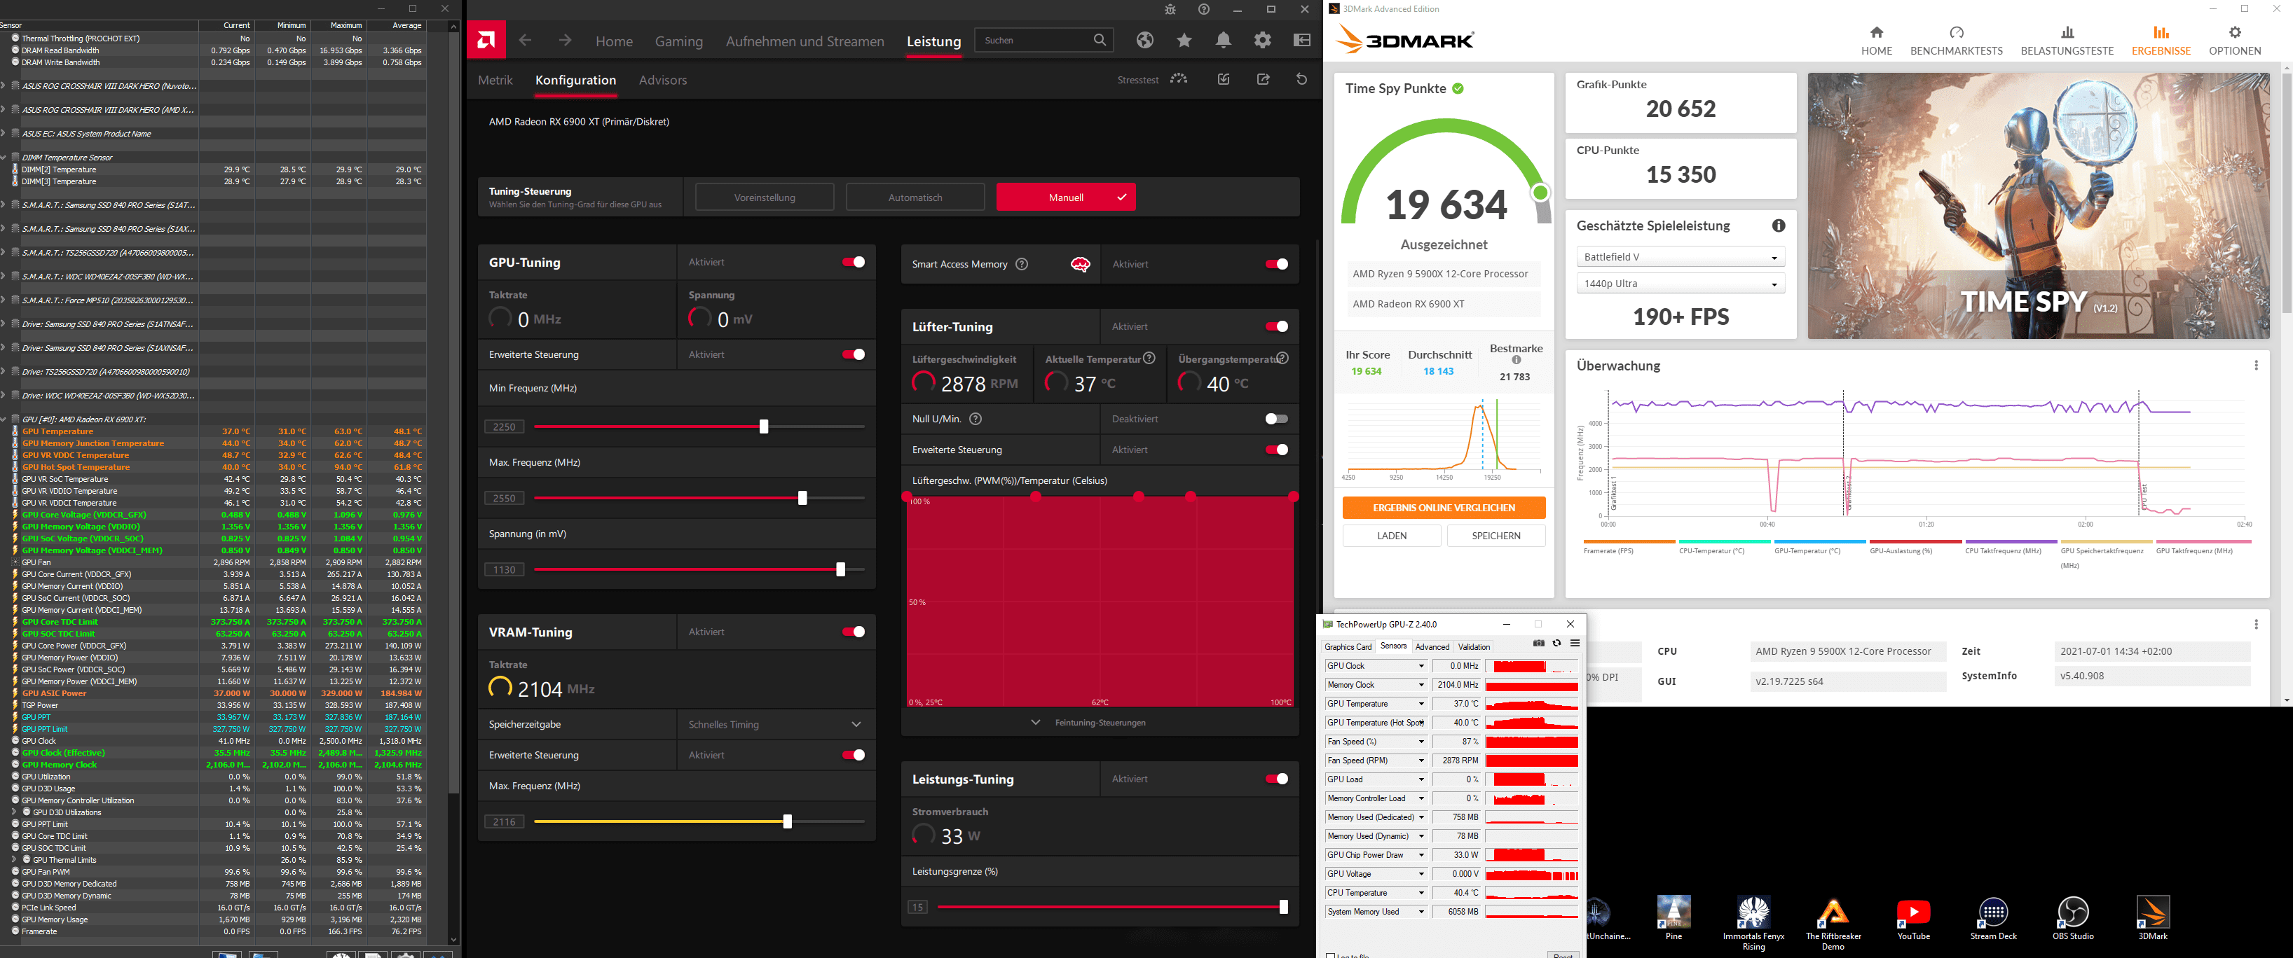Open the Überwachung three-dot menu
Screen dimensions: 2293x958
(x=2256, y=366)
